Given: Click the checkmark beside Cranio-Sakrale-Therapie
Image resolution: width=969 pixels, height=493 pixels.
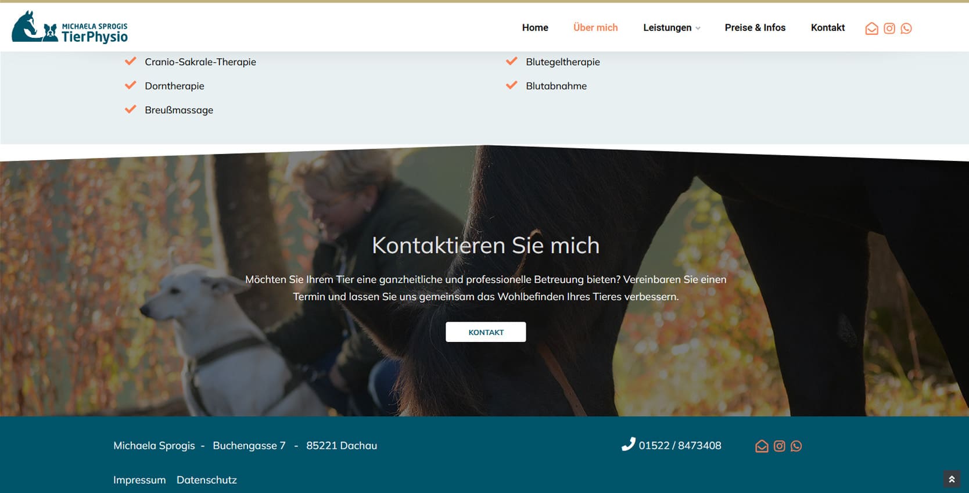Looking at the screenshot, I should [x=131, y=61].
